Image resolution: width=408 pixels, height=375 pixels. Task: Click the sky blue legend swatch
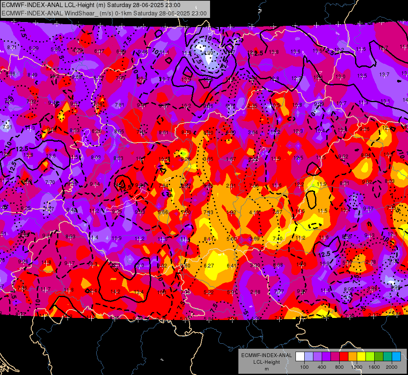pyautogui.click(x=396, y=357)
